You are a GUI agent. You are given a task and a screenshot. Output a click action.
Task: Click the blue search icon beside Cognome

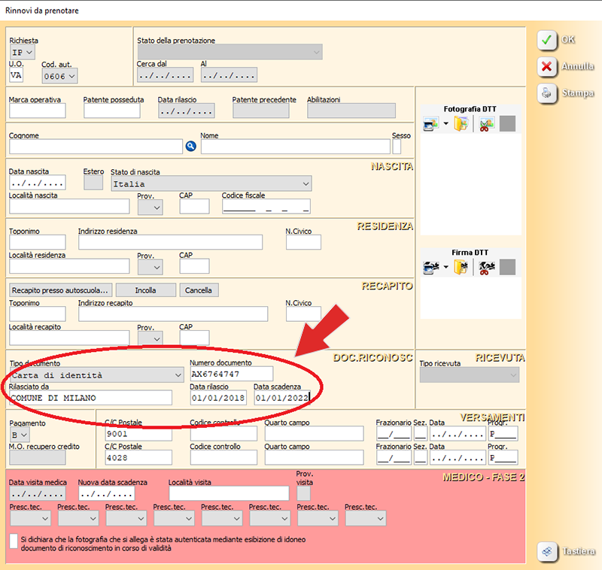190,146
